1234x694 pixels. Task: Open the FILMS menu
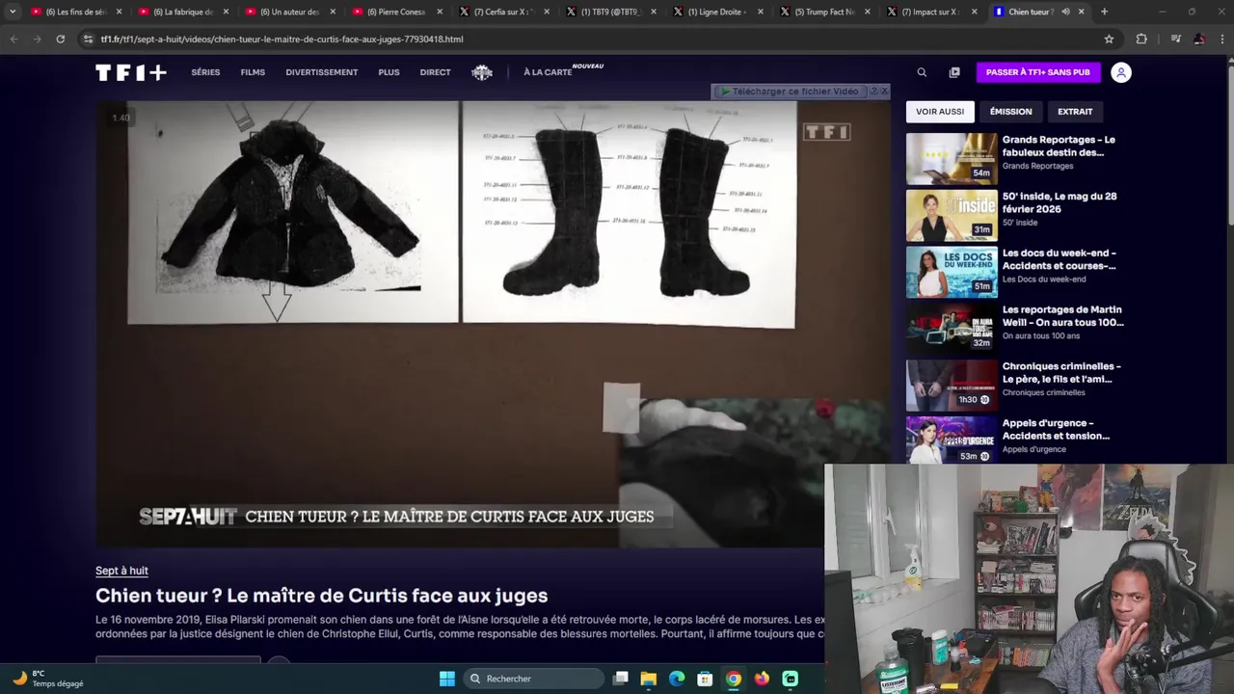(x=253, y=72)
